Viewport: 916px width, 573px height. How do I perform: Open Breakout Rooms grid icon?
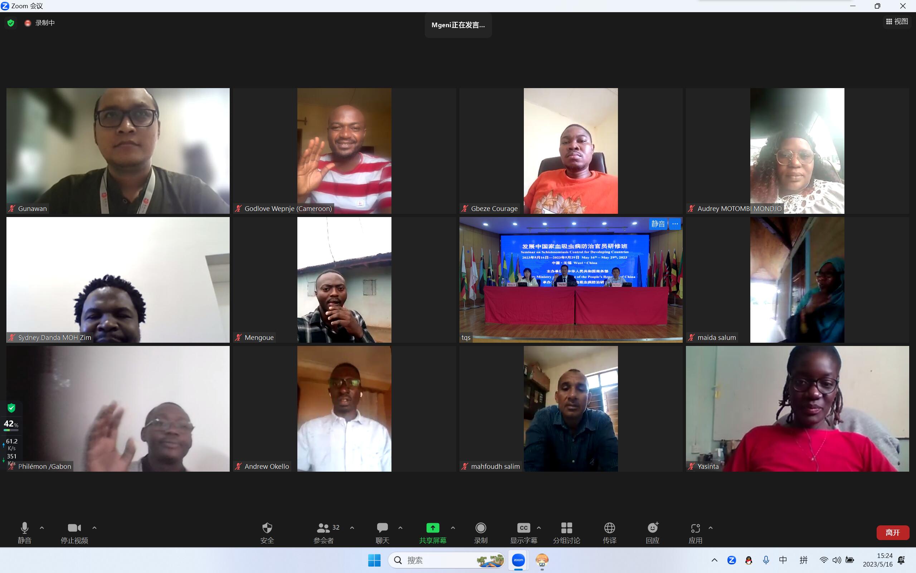coord(566,528)
